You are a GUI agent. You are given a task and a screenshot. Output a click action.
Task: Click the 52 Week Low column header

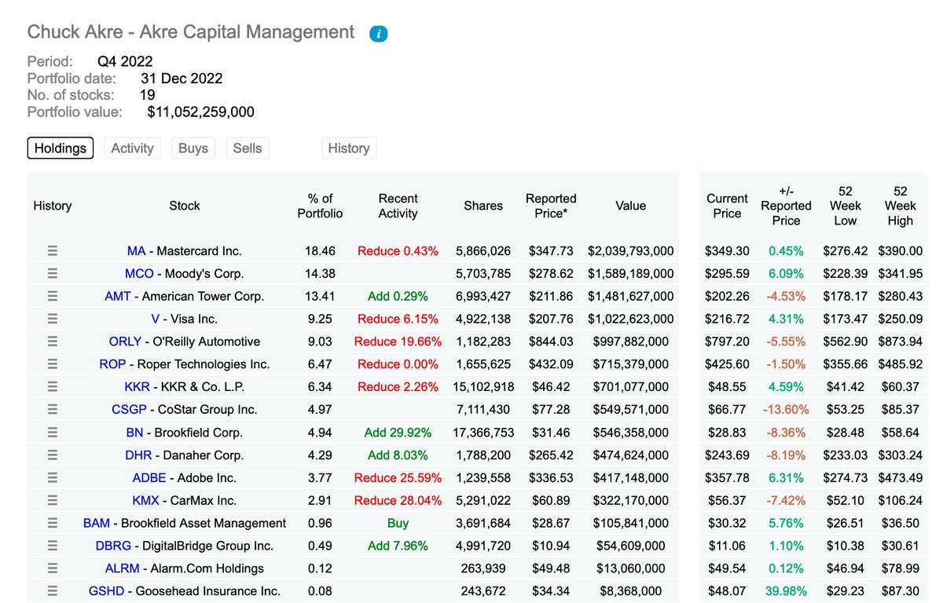click(845, 206)
